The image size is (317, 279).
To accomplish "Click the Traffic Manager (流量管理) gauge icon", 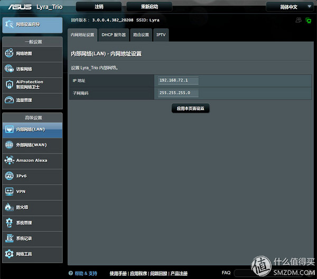I will click(9, 100).
